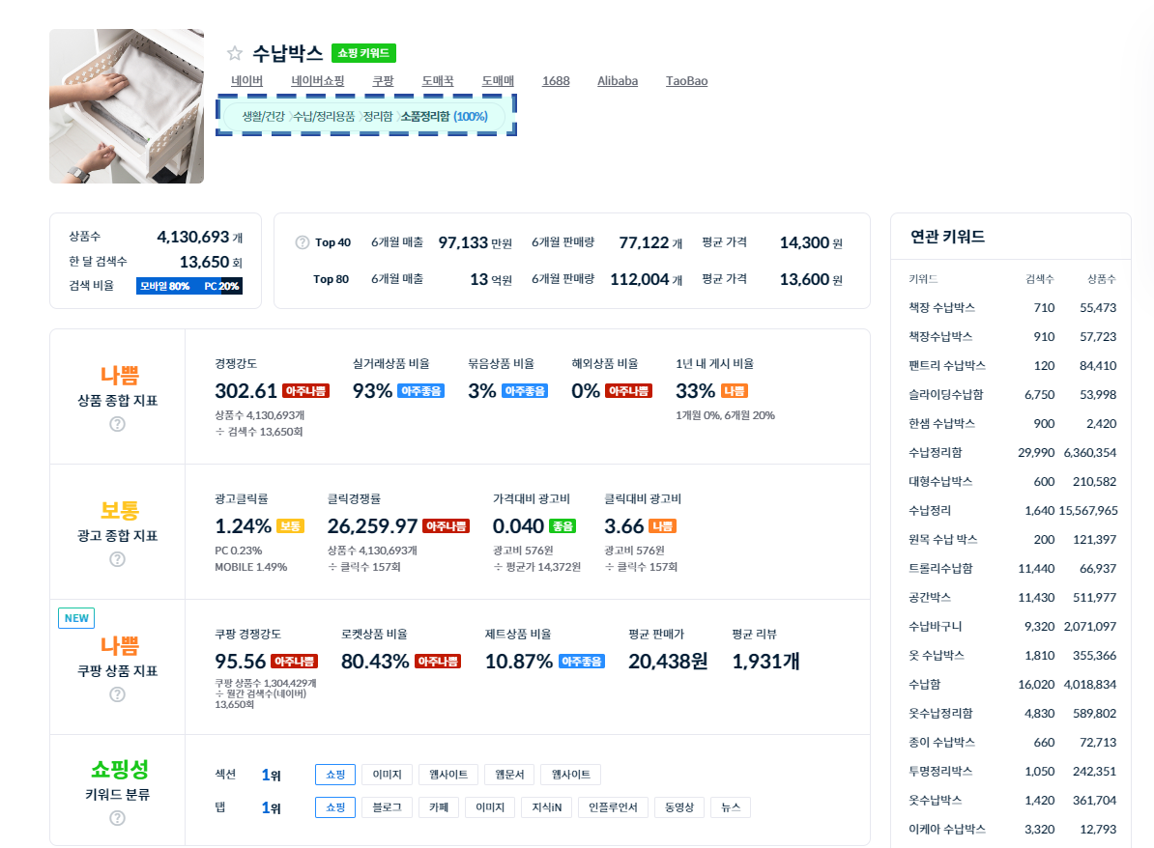Select 웹문서 tag in 섹션 row
This screenshot has height=848, width=1154.
coord(509,775)
